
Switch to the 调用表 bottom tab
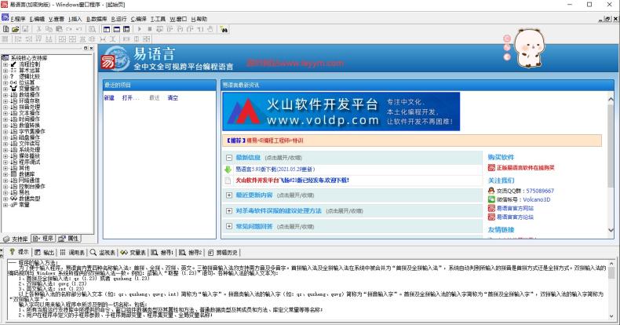72,252
